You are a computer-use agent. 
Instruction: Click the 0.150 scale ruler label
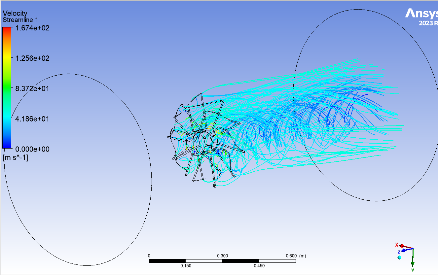tap(186, 266)
